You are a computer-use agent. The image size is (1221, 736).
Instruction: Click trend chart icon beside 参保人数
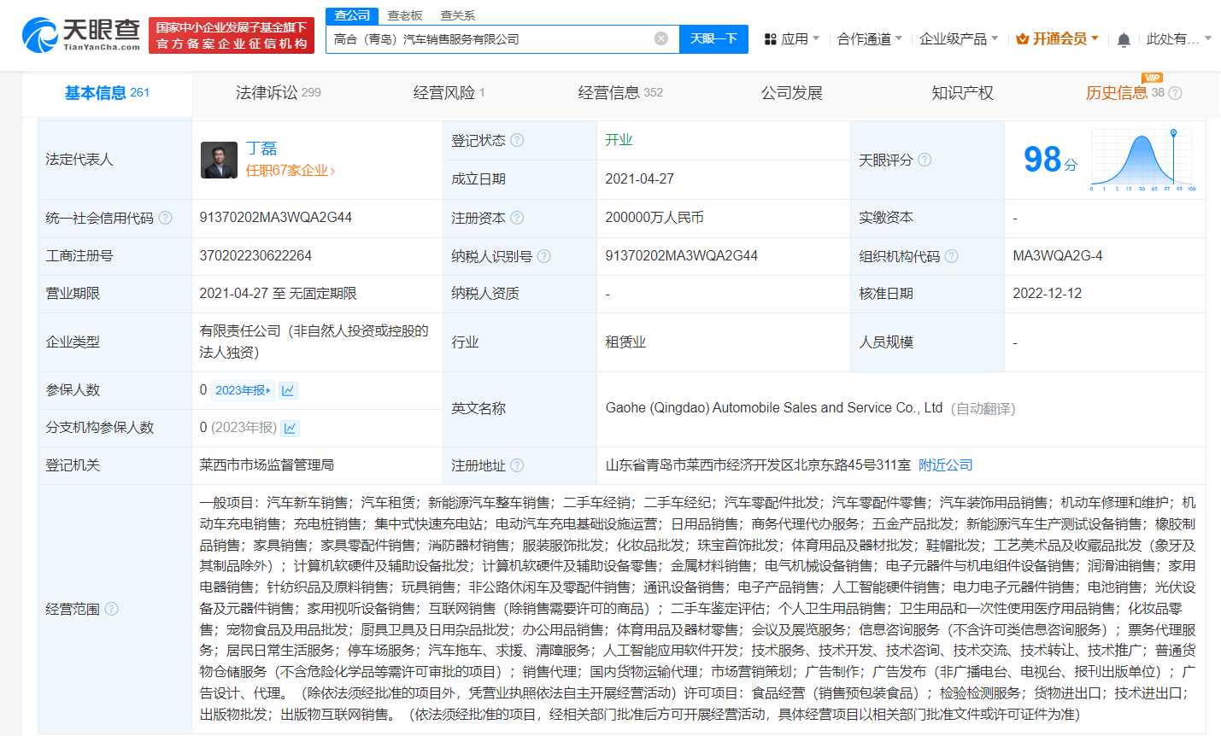pyautogui.click(x=288, y=389)
